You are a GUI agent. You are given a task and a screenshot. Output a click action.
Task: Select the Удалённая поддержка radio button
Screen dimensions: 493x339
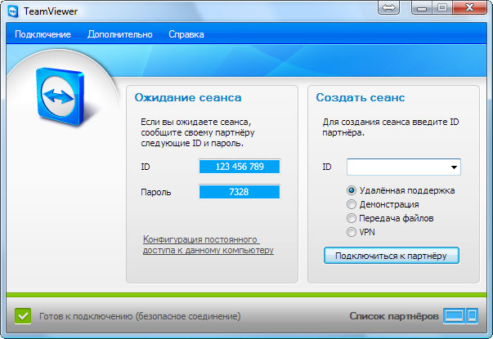[x=352, y=190]
